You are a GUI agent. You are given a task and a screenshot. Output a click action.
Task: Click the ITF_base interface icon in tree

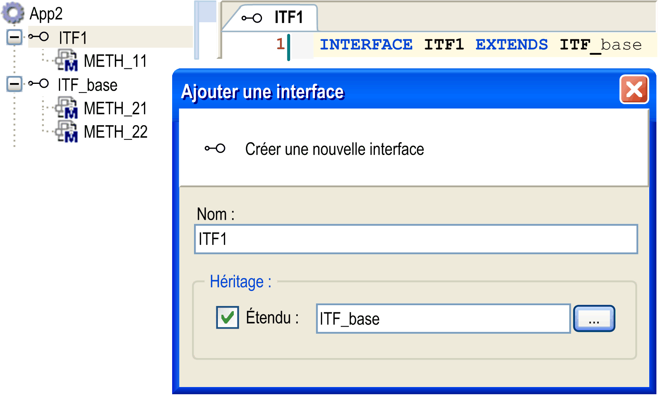tap(39, 84)
